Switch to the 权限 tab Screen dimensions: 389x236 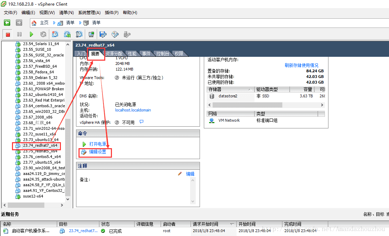pyautogui.click(x=179, y=54)
